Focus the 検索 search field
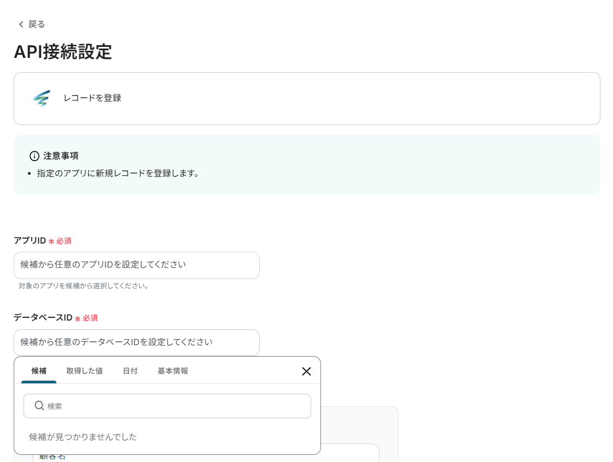This screenshot has height=462, width=613. click(175, 406)
